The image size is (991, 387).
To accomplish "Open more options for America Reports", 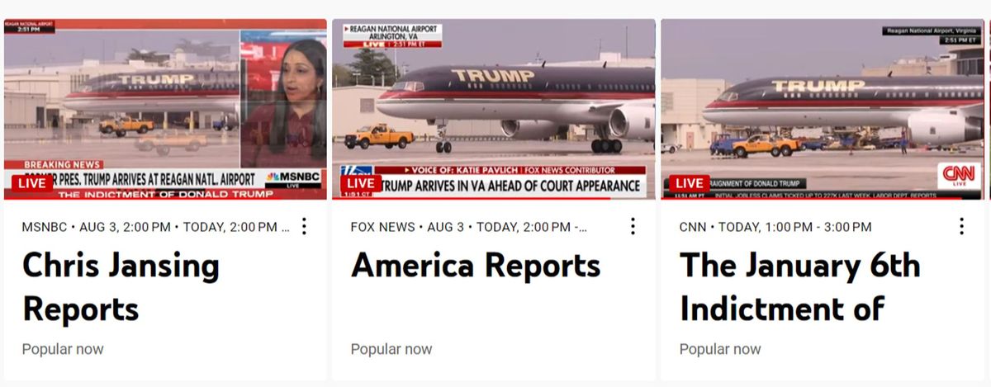I will point(633,226).
